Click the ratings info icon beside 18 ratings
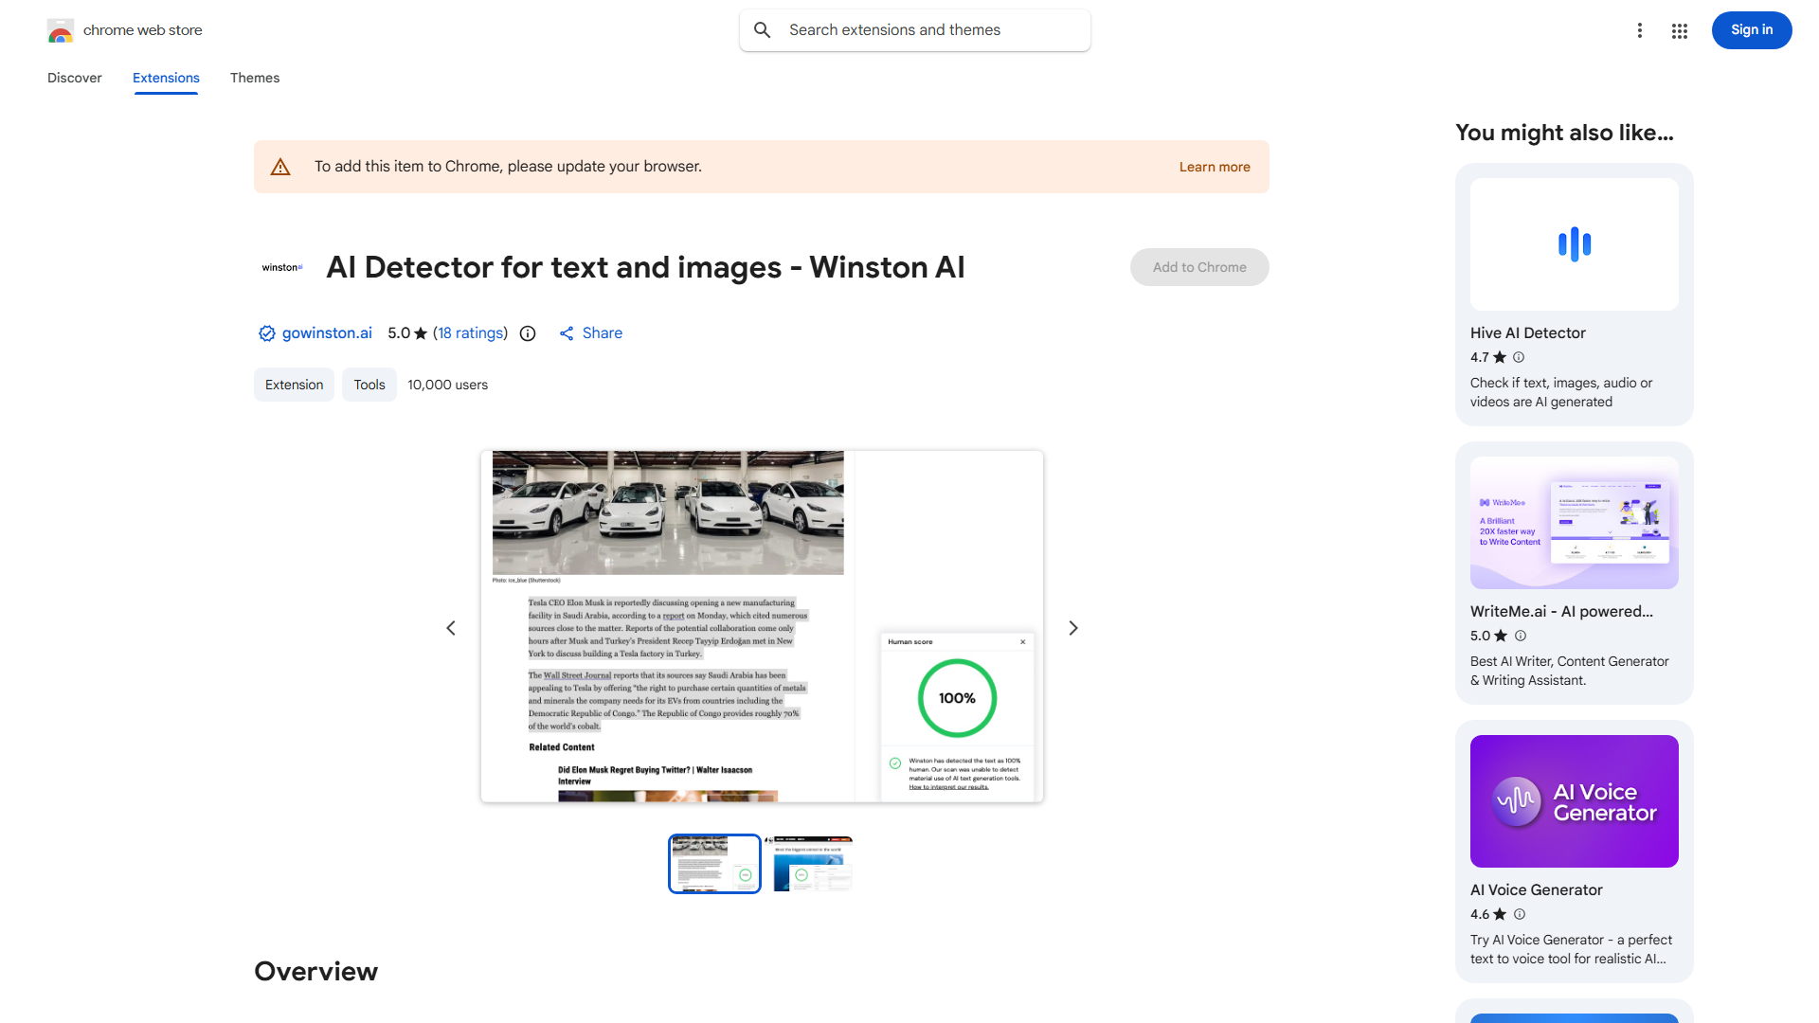 coord(529,333)
